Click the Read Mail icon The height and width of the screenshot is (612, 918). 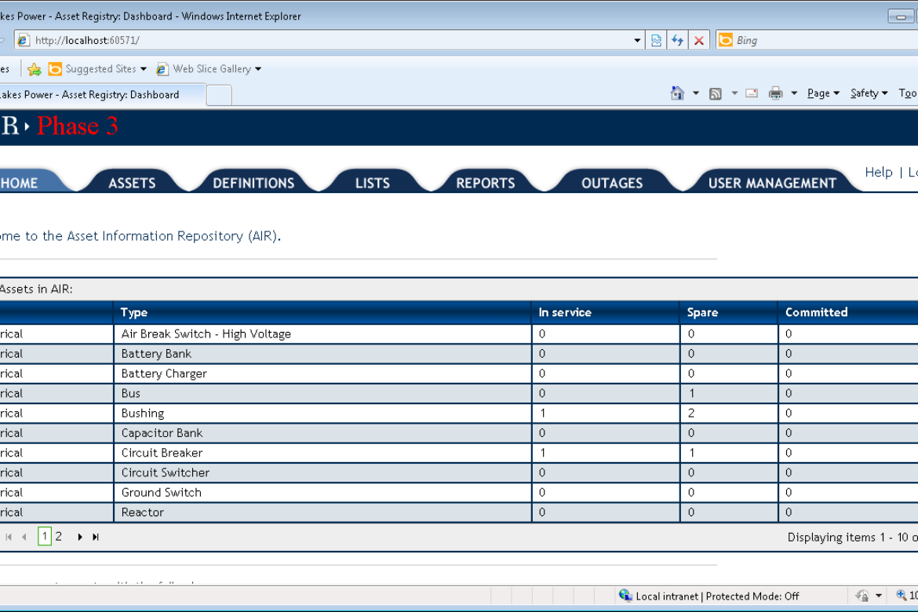(x=752, y=93)
